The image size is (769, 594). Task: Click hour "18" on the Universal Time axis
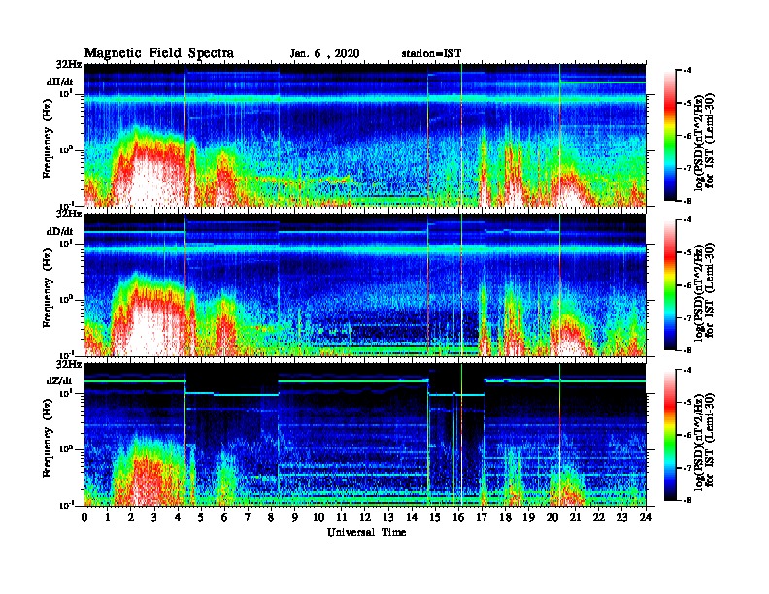click(505, 517)
